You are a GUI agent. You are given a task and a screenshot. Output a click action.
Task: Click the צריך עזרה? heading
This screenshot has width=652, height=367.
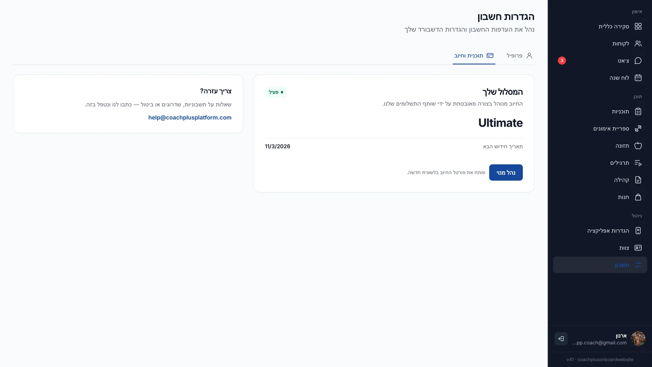point(216,91)
